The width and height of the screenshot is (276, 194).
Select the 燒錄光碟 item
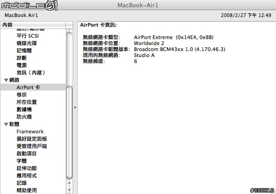(x=27, y=43)
